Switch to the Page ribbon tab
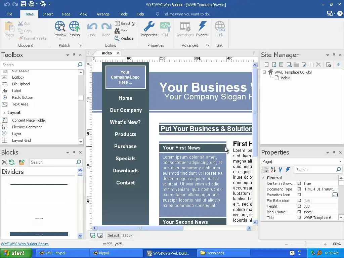Viewport: 344px width, 258px height. point(66,14)
